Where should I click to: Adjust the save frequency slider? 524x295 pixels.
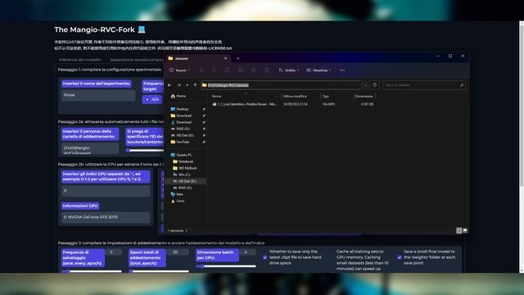(x=92, y=271)
